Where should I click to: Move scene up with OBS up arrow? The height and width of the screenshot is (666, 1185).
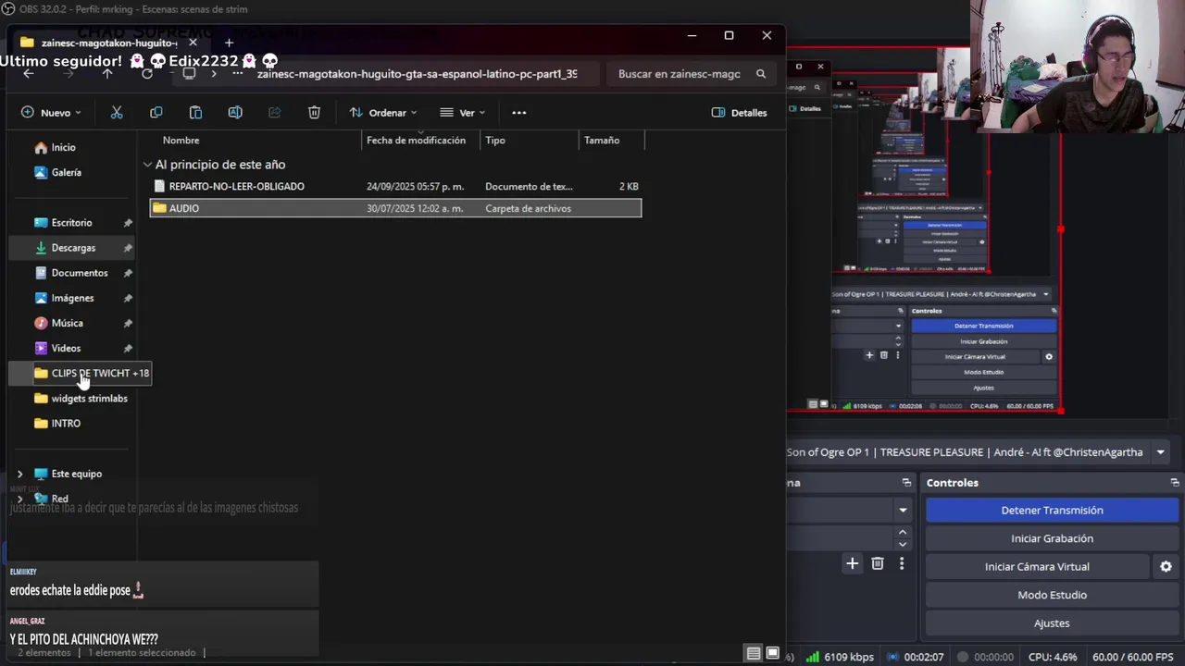[x=903, y=533]
